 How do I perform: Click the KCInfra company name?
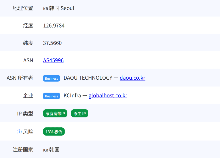point(72,96)
